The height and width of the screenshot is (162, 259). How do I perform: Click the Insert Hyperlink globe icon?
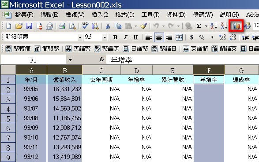point(188,26)
